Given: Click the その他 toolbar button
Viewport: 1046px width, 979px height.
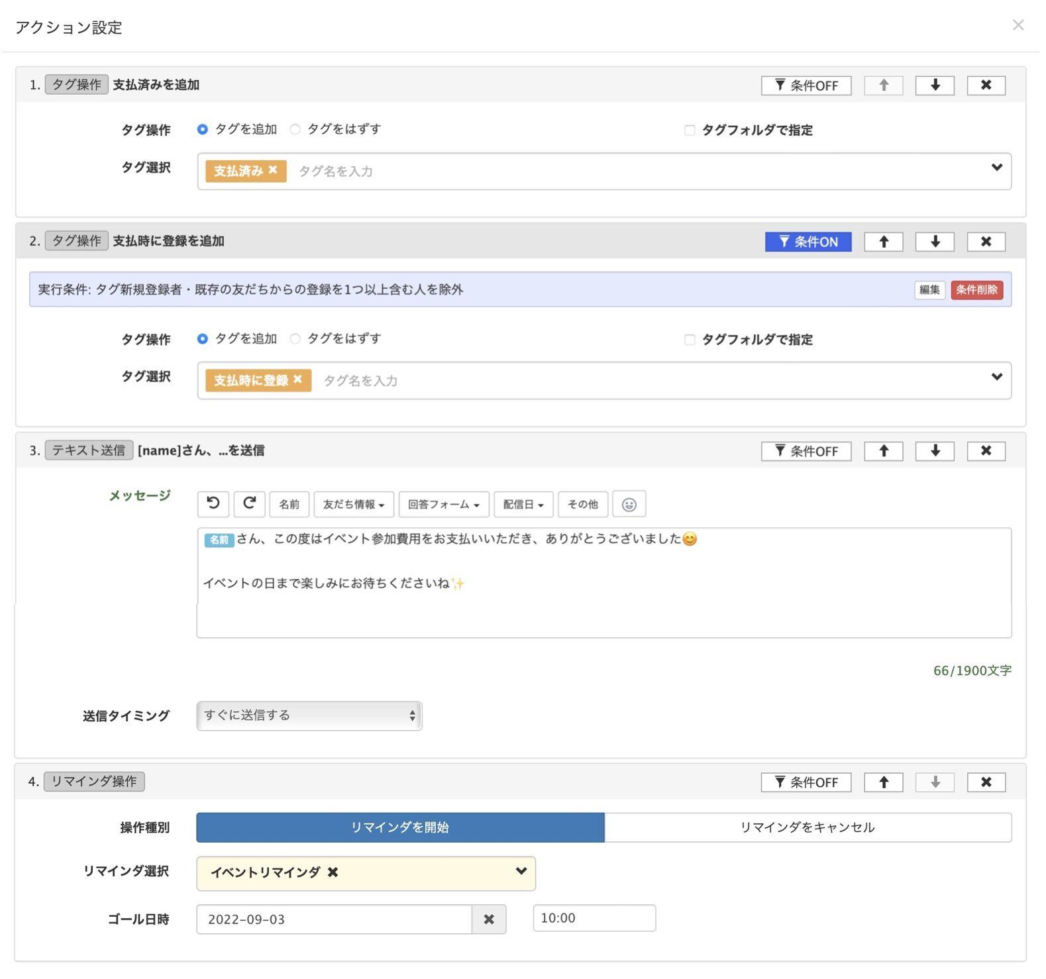Looking at the screenshot, I should point(583,504).
